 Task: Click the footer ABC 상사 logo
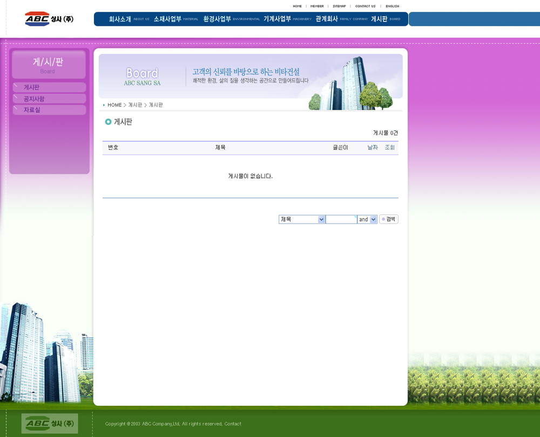(x=50, y=424)
